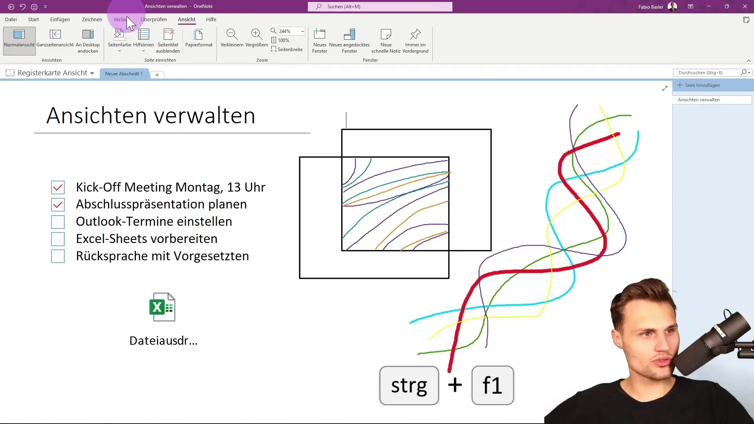Click Seitentitel ausblenden icon
This screenshot has width=754, height=424.
(x=168, y=40)
